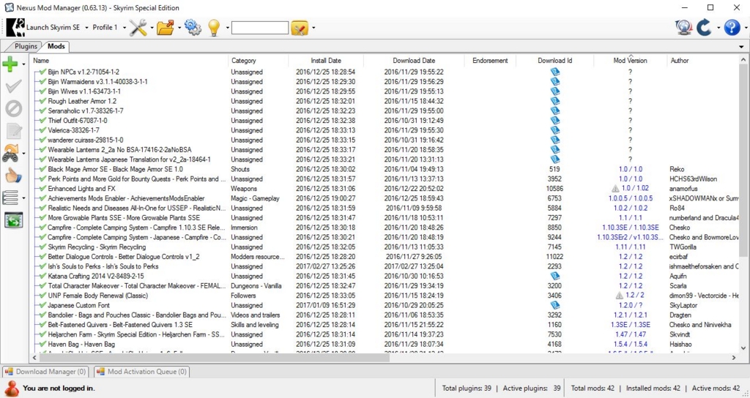Click the activate mod checkmark sidebar icon

coord(13,86)
